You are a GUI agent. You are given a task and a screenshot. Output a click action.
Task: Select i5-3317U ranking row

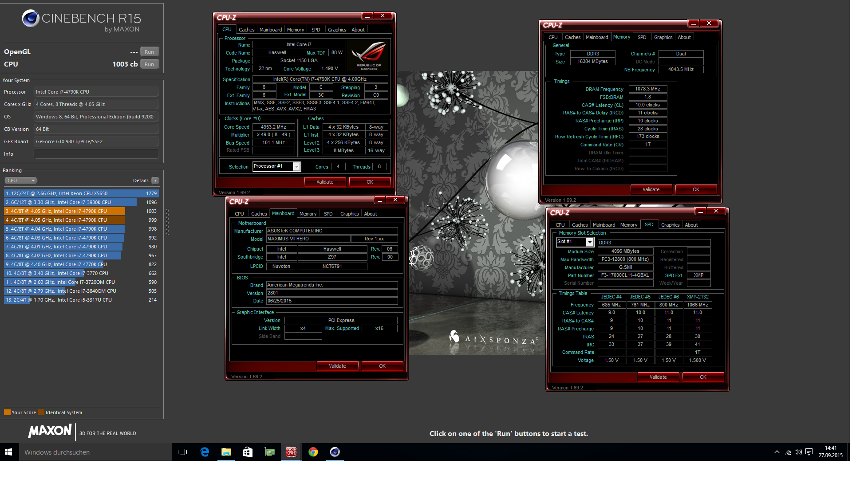[81, 300]
